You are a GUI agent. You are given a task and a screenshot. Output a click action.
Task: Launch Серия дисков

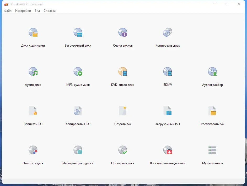(123, 37)
